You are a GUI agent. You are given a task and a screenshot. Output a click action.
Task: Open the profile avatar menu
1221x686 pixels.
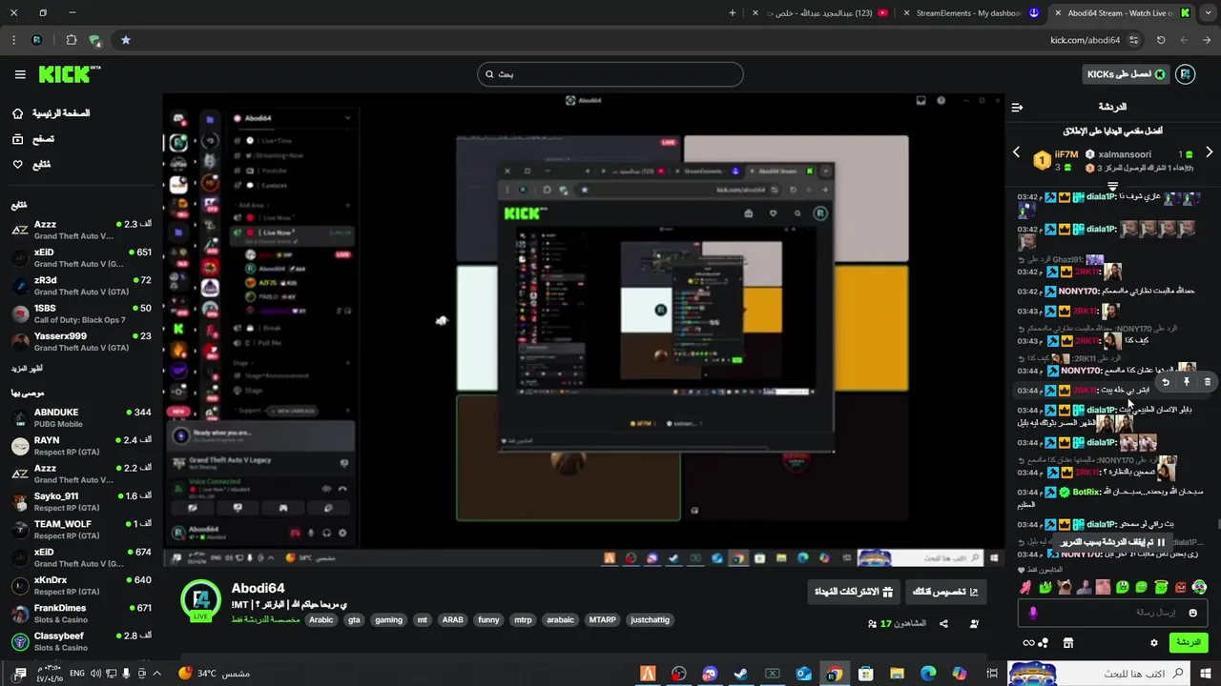1186,74
